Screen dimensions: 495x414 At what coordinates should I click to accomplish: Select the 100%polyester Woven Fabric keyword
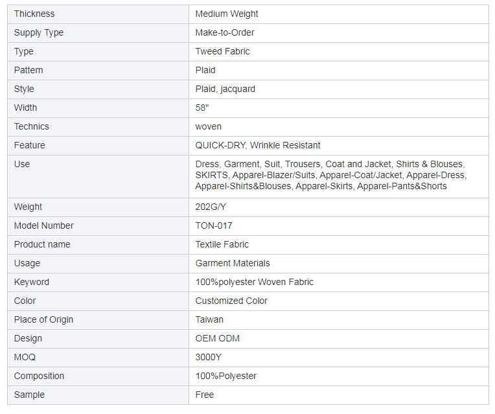[255, 282]
